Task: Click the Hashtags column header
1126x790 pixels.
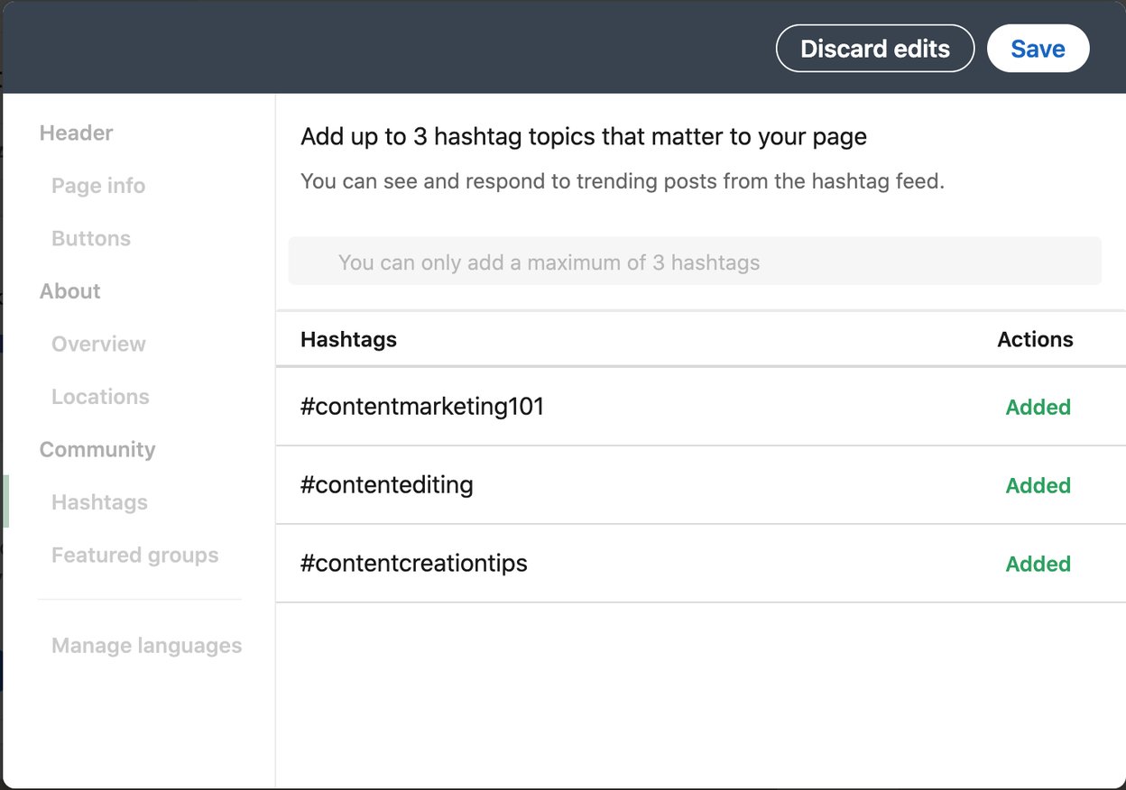Action: click(x=347, y=340)
